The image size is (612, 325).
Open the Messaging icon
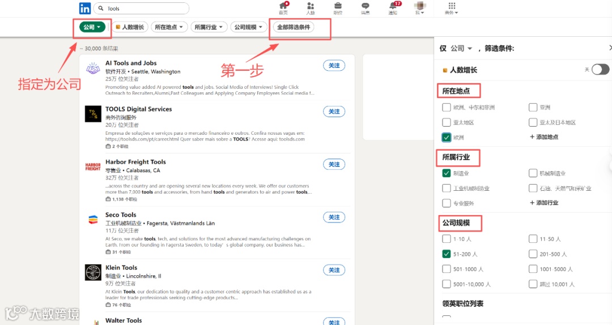365,8
